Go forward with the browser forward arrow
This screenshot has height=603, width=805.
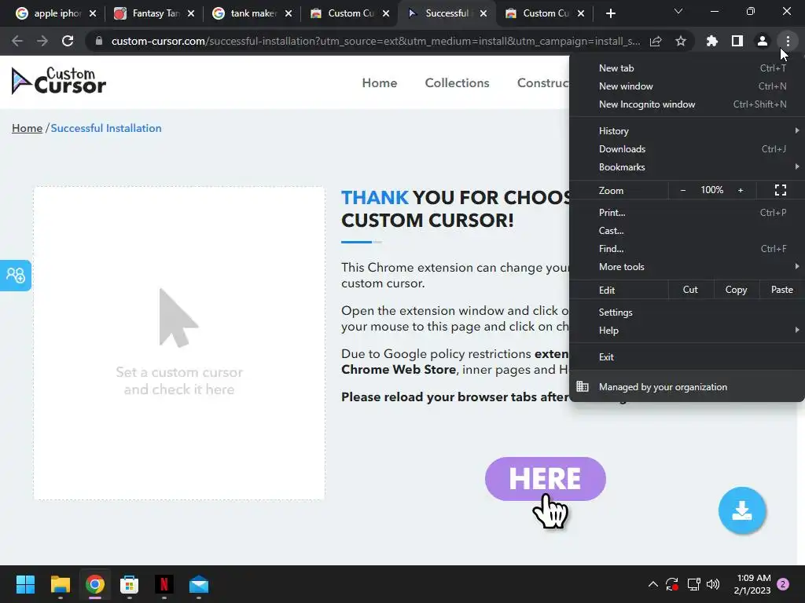(42, 41)
